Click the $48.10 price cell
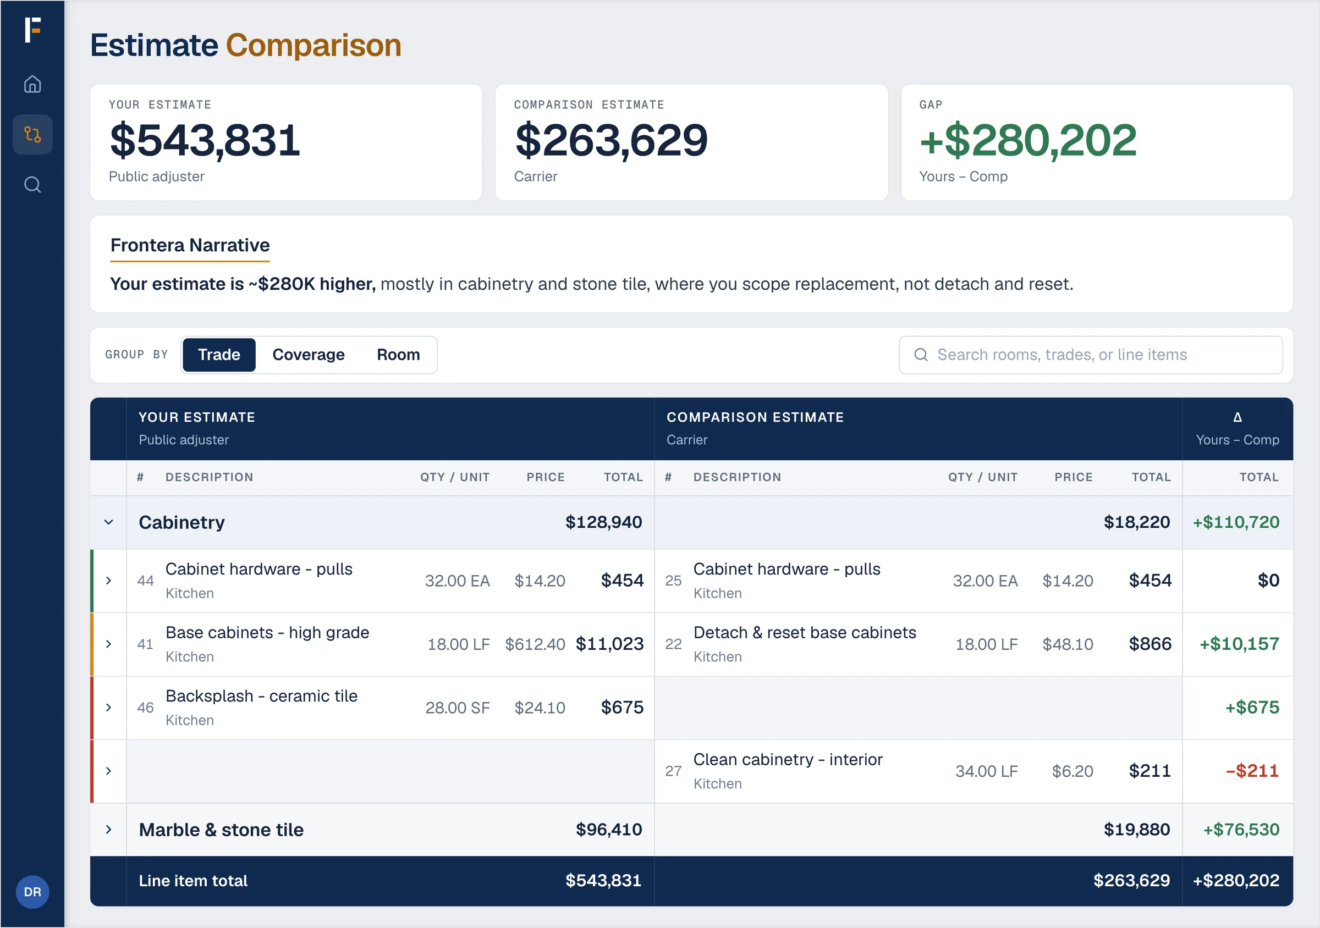The height and width of the screenshot is (928, 1320). (x=1068, y=645)
